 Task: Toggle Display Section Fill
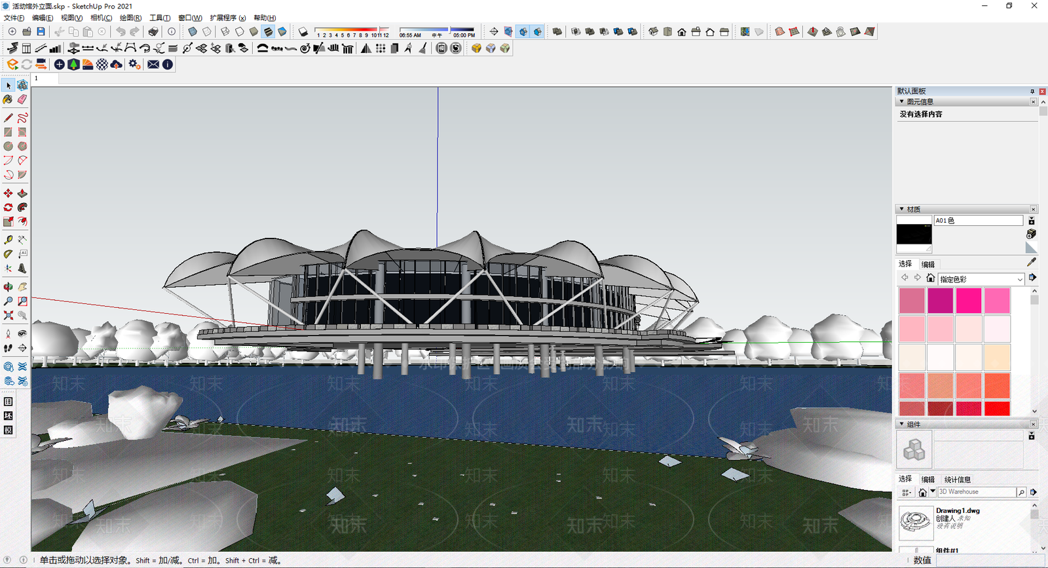pos(537,31)
